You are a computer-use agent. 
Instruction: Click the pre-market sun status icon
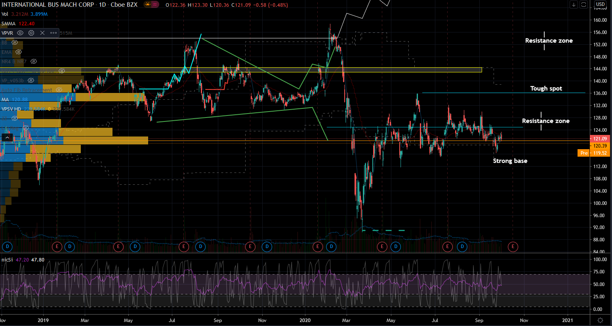tap(148, 5)
